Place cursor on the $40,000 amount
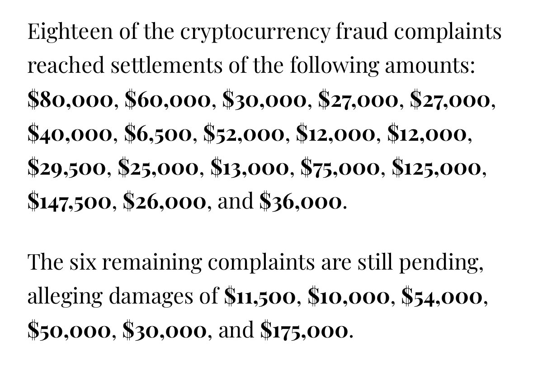 [x=71, y=134]
